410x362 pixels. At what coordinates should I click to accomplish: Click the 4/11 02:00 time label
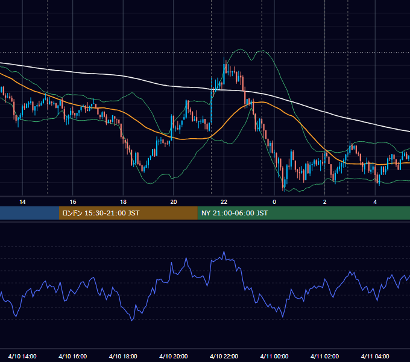325,356
